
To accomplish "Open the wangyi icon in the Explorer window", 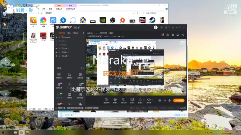I will point(43,36).
